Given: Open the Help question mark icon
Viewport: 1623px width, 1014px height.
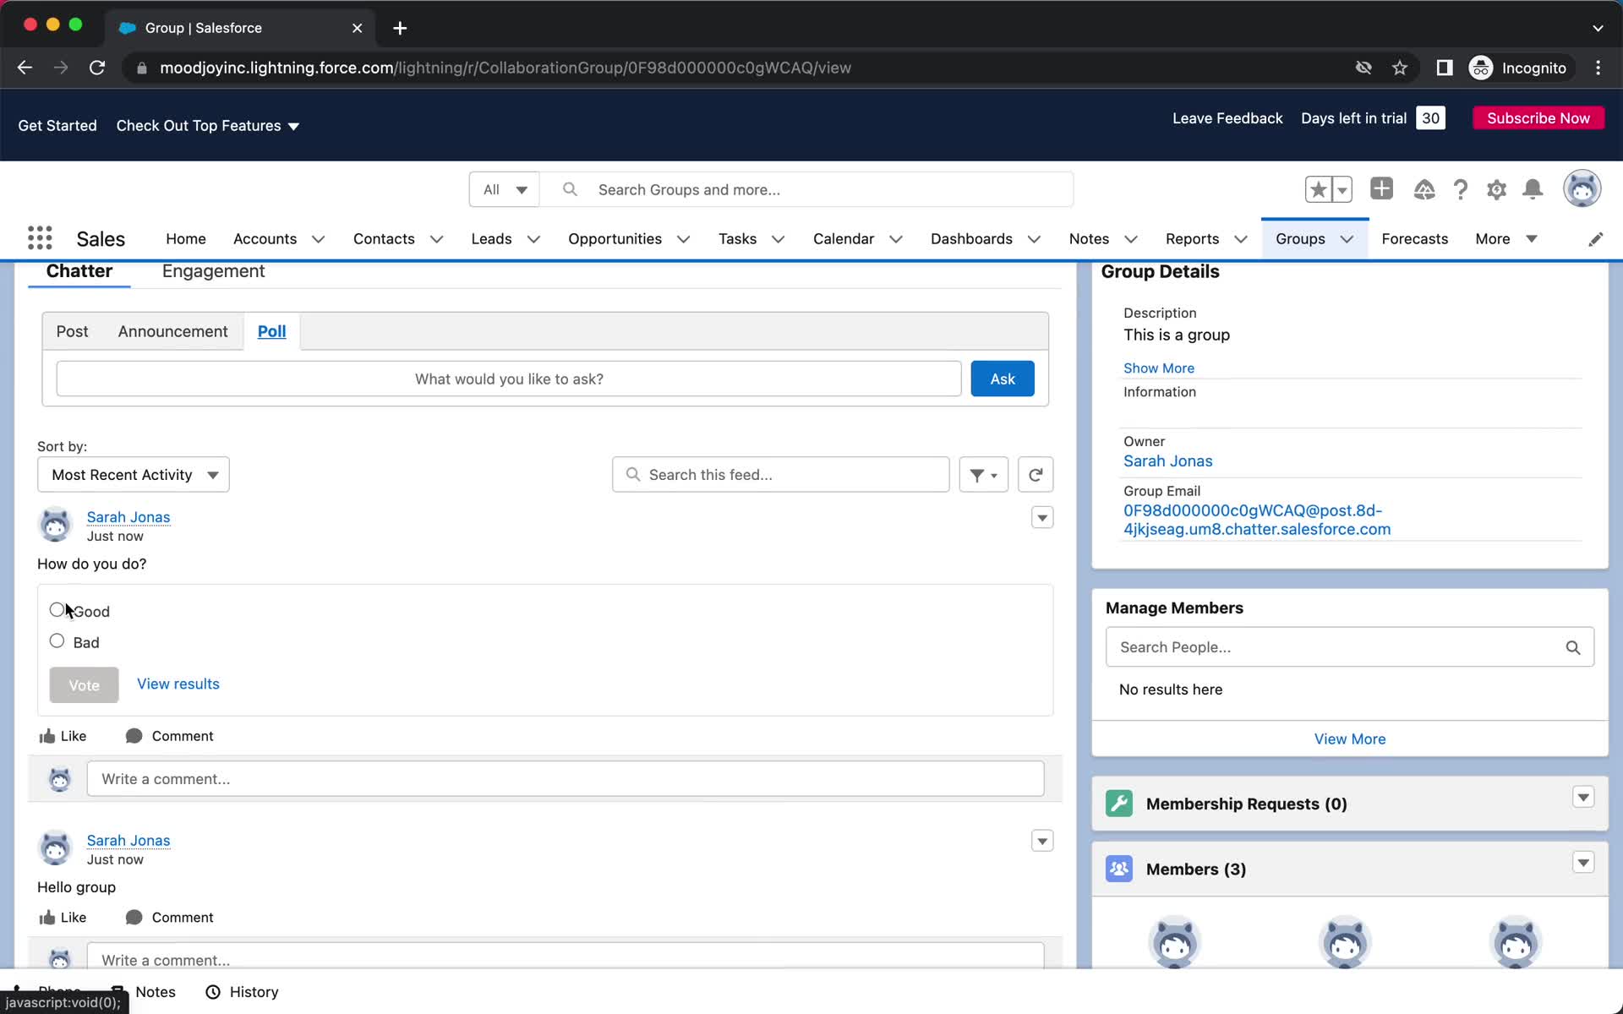Looking at the screenshot, I should [1461, 189].
